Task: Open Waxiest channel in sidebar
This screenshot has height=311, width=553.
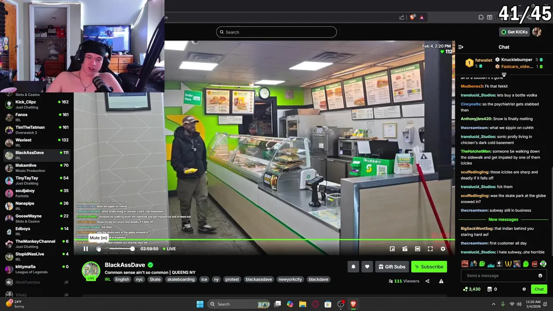Action: click(x=37, y=143)
